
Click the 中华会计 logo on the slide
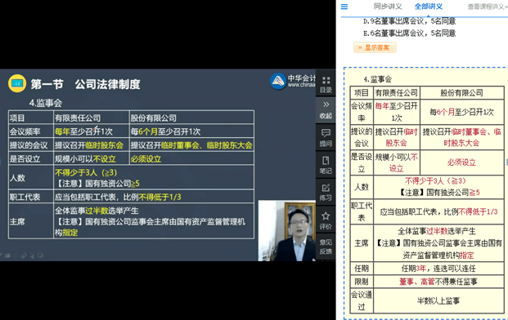pyautogui.click(x=293, y=81)
